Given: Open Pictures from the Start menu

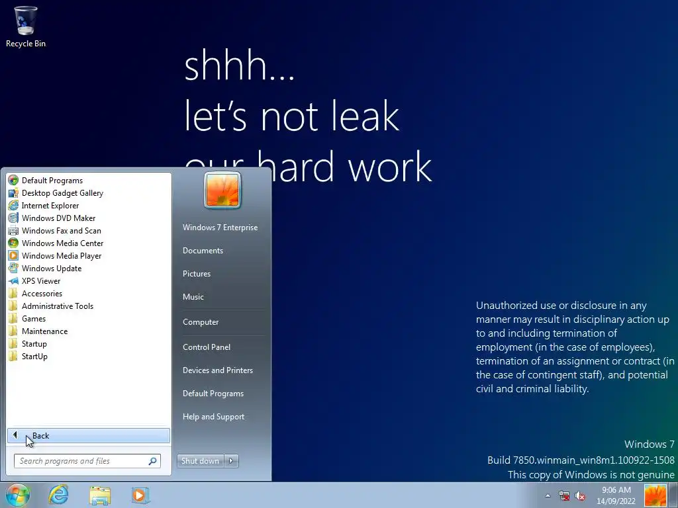Looking at the screenshot, I should tap(197, 274).
